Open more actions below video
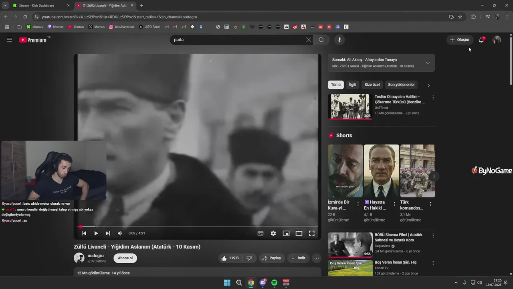 [317, 258]
